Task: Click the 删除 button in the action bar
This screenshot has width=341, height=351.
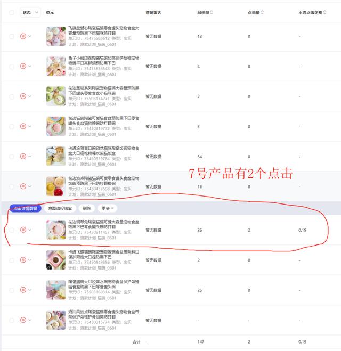Action: 87,208
